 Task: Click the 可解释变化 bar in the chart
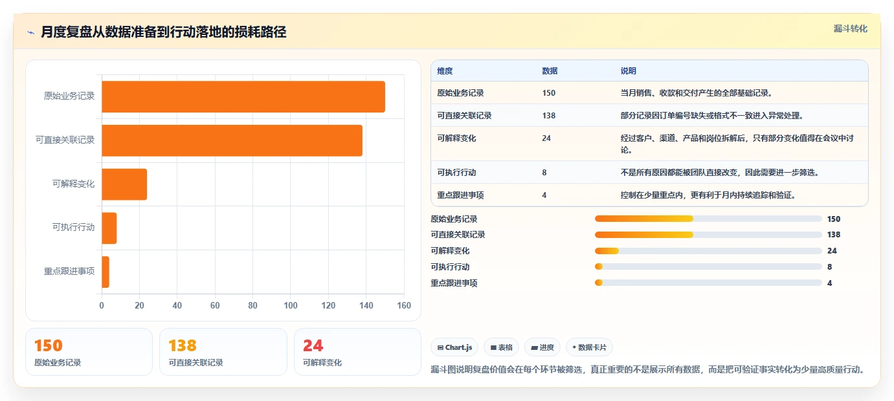(x=124, y=184)
